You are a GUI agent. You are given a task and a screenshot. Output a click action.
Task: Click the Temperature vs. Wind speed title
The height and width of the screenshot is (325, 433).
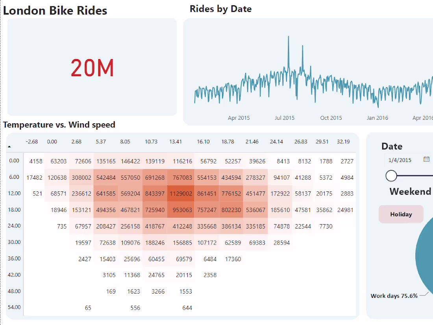point(59,124)
